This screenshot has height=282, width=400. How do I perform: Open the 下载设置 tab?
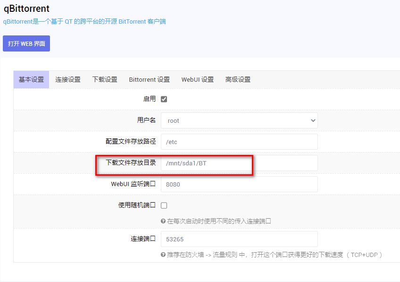tap(105, 79)
